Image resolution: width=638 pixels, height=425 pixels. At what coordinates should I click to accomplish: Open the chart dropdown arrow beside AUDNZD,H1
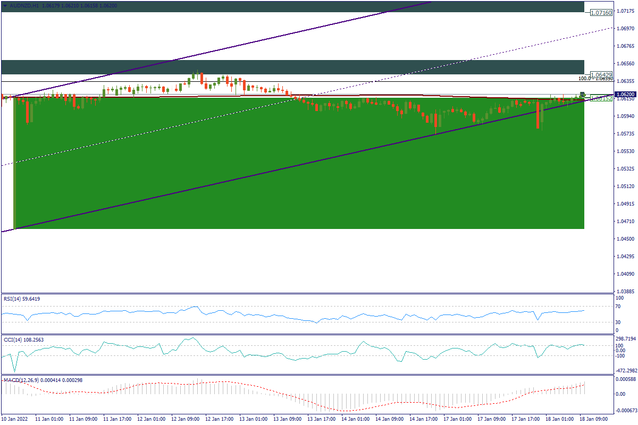click(x=5, y=5)
